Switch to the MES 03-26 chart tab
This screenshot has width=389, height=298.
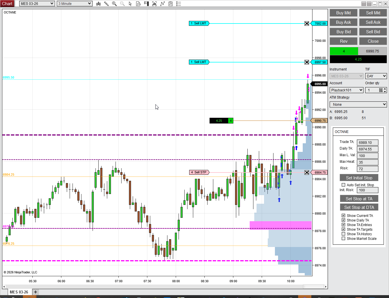pos(19,292)
